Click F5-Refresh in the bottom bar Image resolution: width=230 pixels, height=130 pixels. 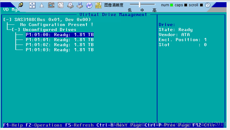[x=79, y=125]
